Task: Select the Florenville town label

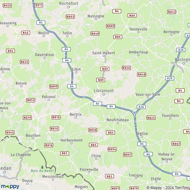Action: (x=89, y=169)
